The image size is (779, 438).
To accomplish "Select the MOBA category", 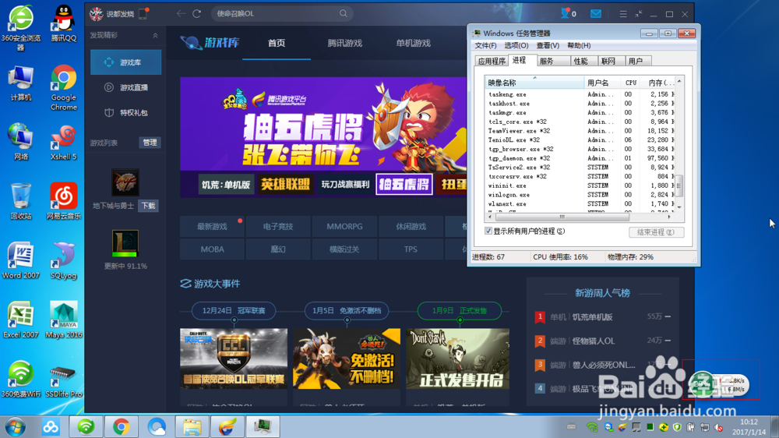I will (212, 249).
